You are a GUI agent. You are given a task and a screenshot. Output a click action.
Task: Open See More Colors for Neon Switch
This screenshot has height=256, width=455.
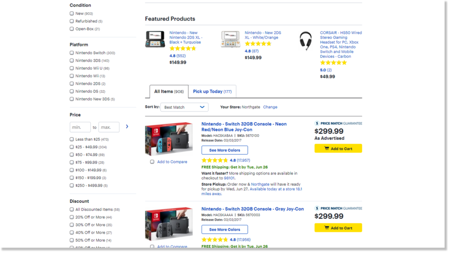224,150
